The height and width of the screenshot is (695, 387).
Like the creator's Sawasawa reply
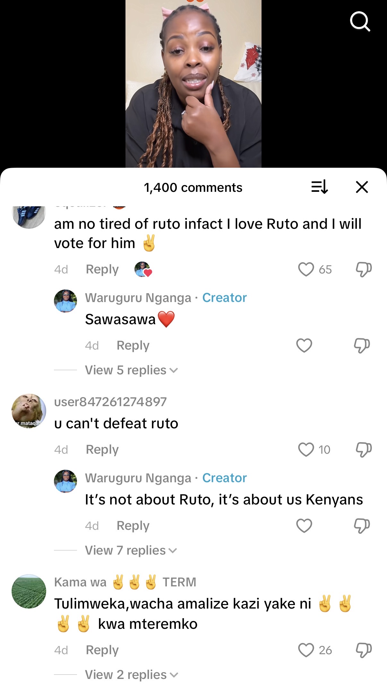pyautogui.click(x=304, y=345)
